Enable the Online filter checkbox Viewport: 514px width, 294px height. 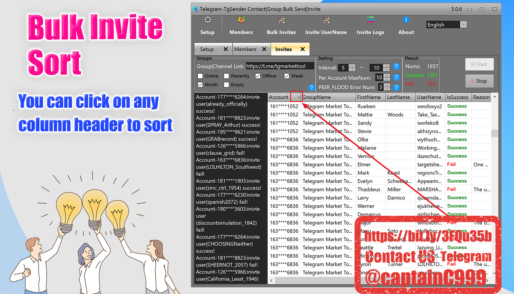point(200,76)
